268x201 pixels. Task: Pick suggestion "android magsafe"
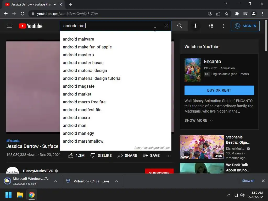115,86
